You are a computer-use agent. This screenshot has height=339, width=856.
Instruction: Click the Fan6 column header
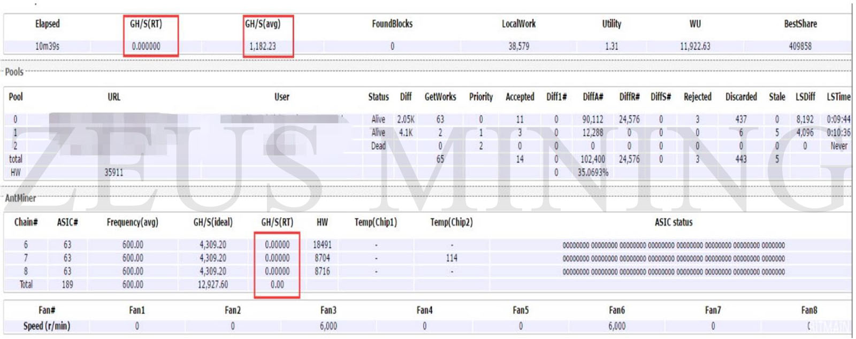coord(617,310)
